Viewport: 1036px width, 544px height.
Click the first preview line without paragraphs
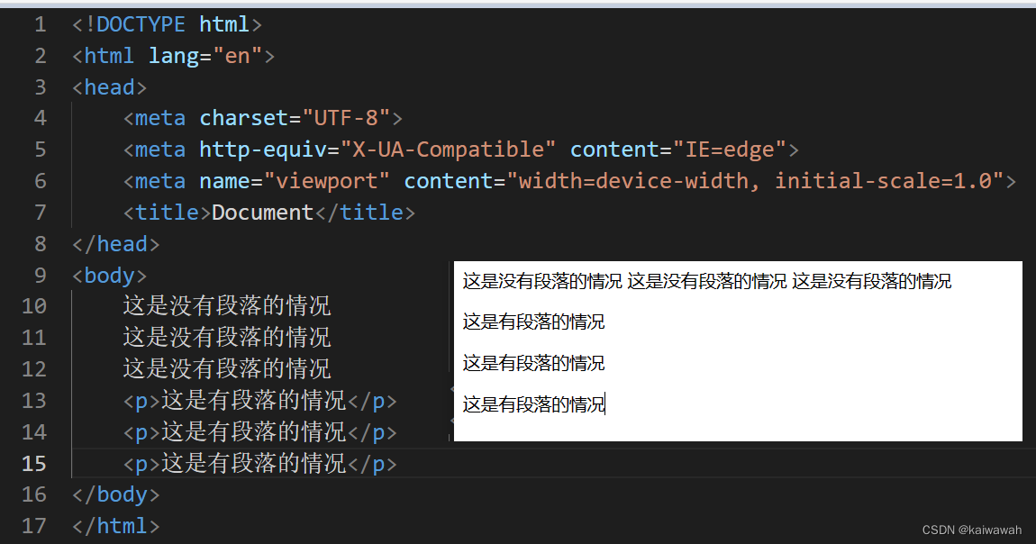coord(706,281)
